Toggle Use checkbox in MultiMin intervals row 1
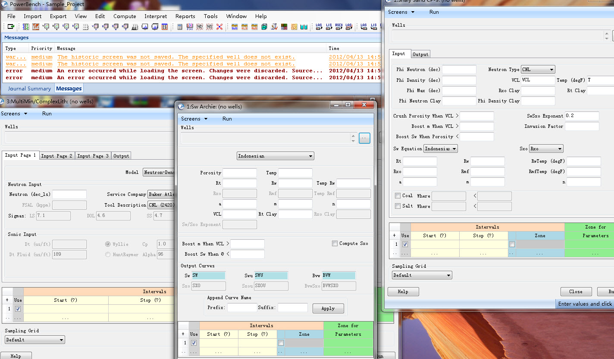This screenshot has width=614, height=359. pyautogui.click(x=18, y=309)
